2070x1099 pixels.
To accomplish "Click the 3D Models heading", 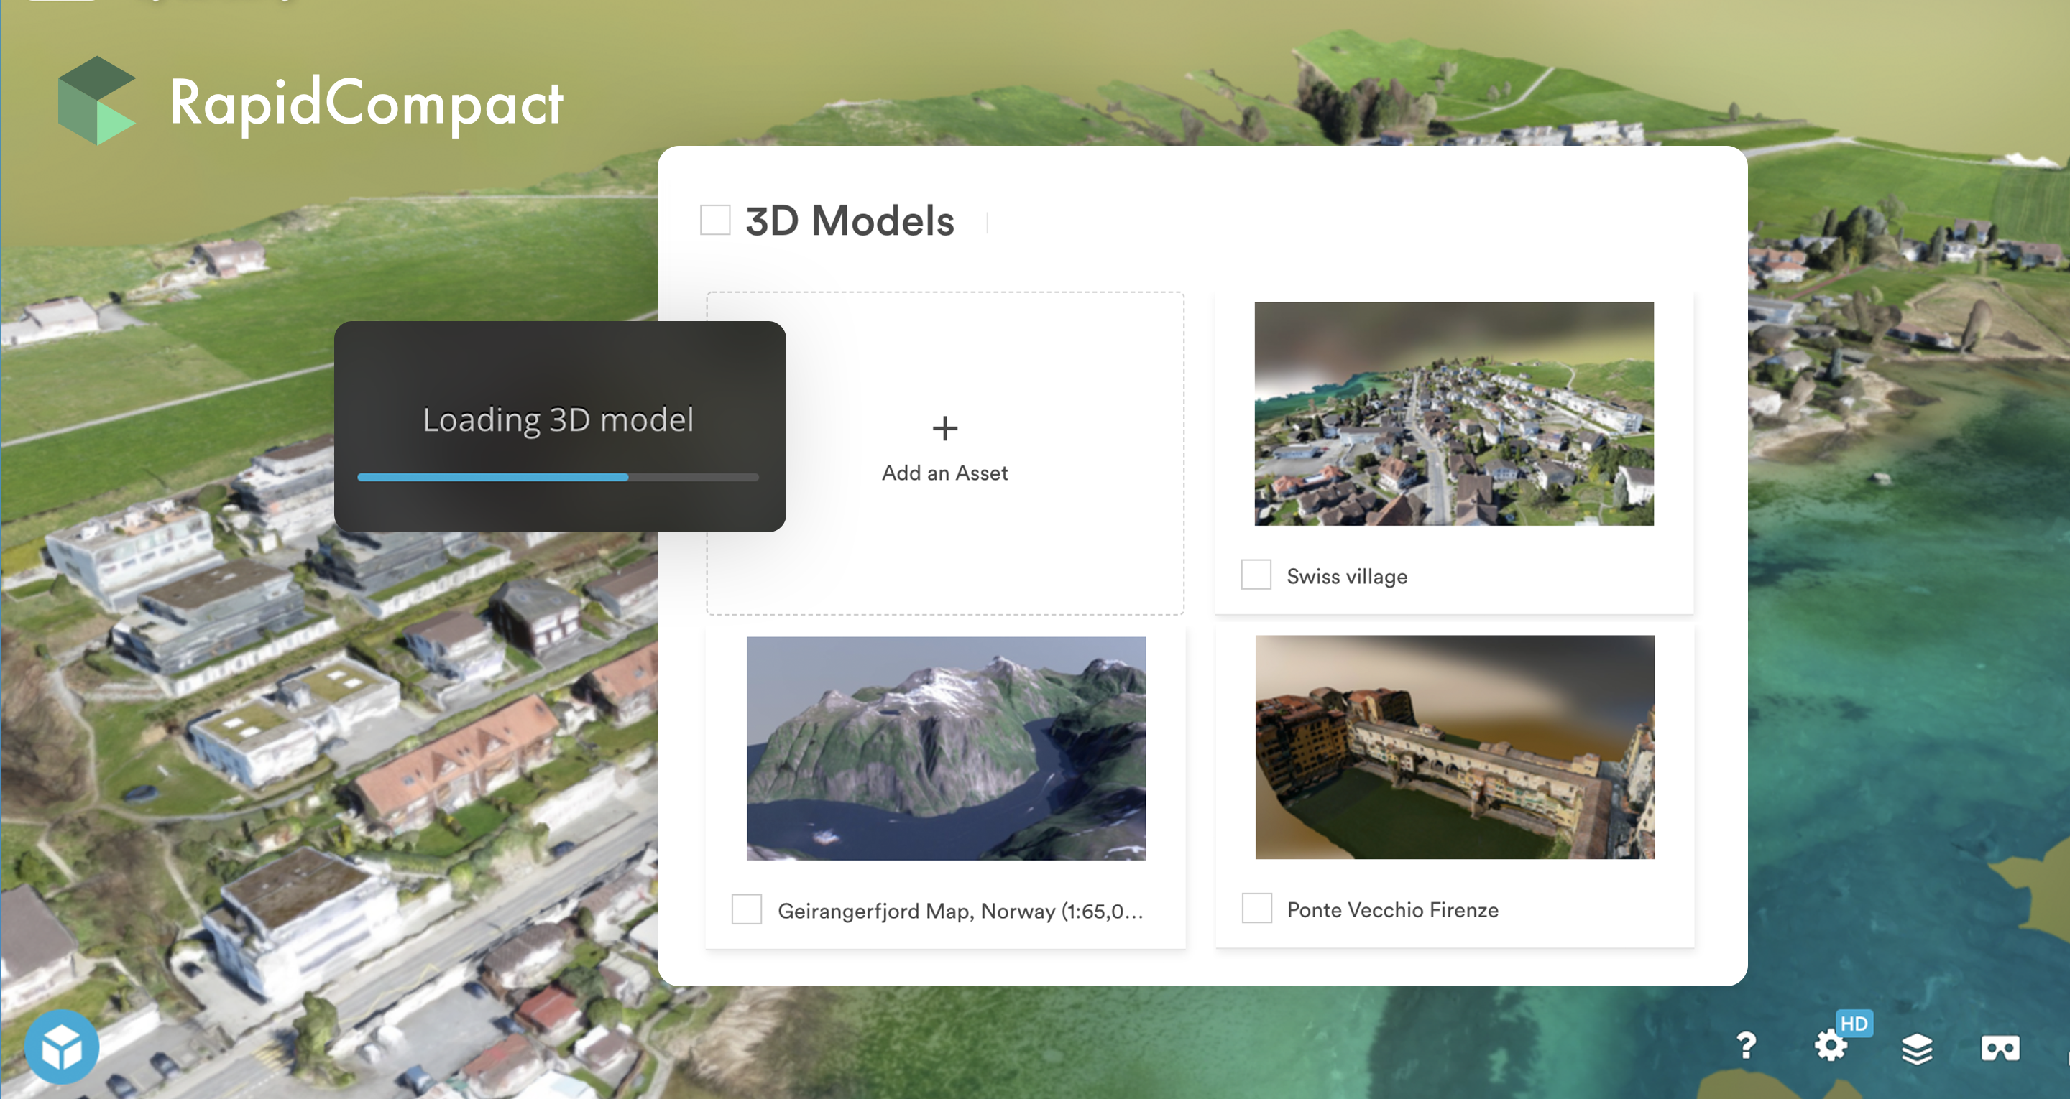I will tap(850, 221).
